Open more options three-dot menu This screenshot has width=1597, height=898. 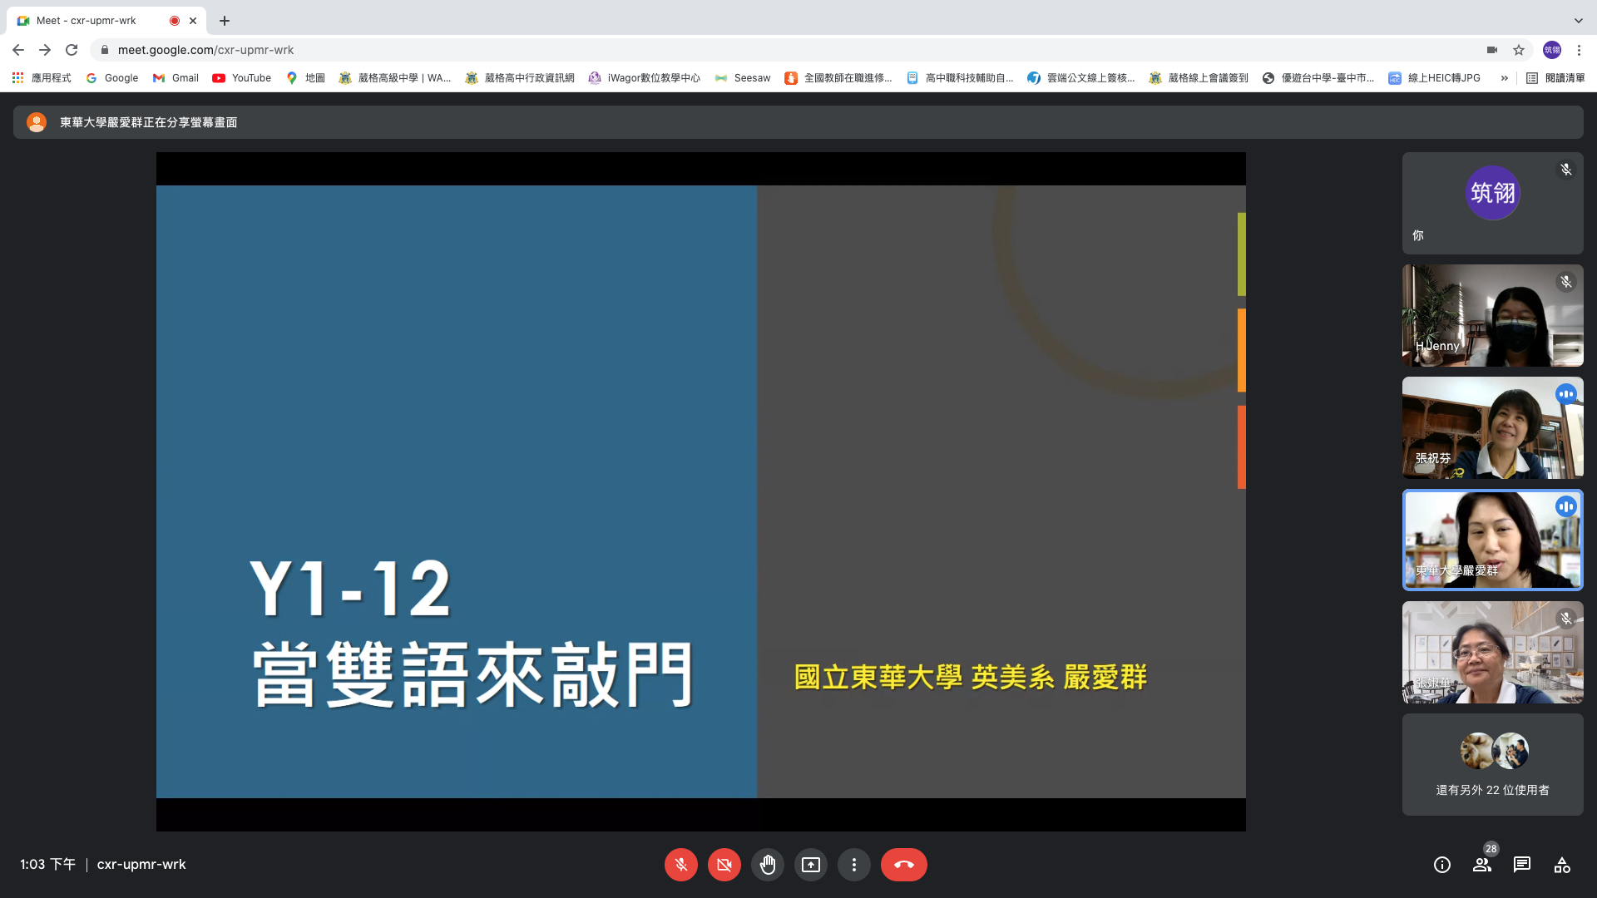click(x=853, y=865)
